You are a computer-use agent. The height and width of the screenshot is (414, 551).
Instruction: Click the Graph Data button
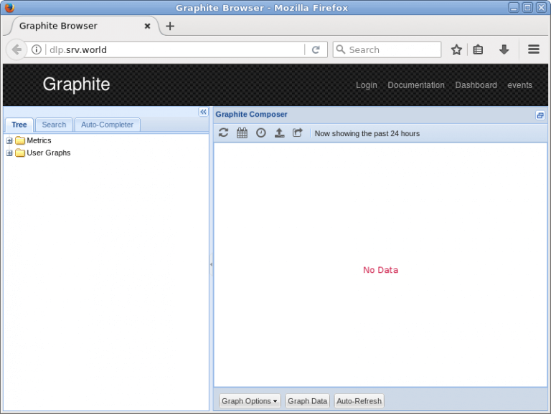pyautogui.click(x=308, y=401)
